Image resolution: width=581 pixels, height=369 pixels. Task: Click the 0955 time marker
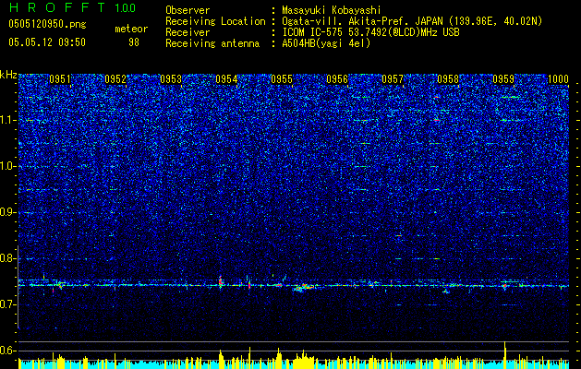282,79
